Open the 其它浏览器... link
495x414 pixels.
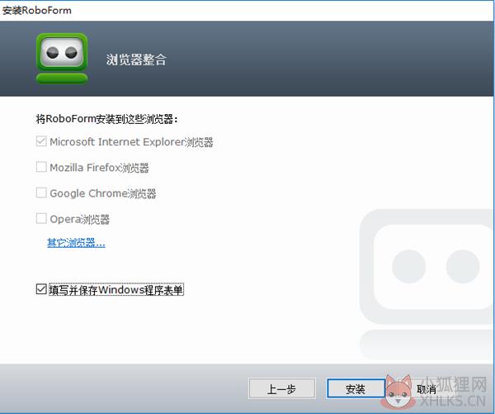pos(76,243)
